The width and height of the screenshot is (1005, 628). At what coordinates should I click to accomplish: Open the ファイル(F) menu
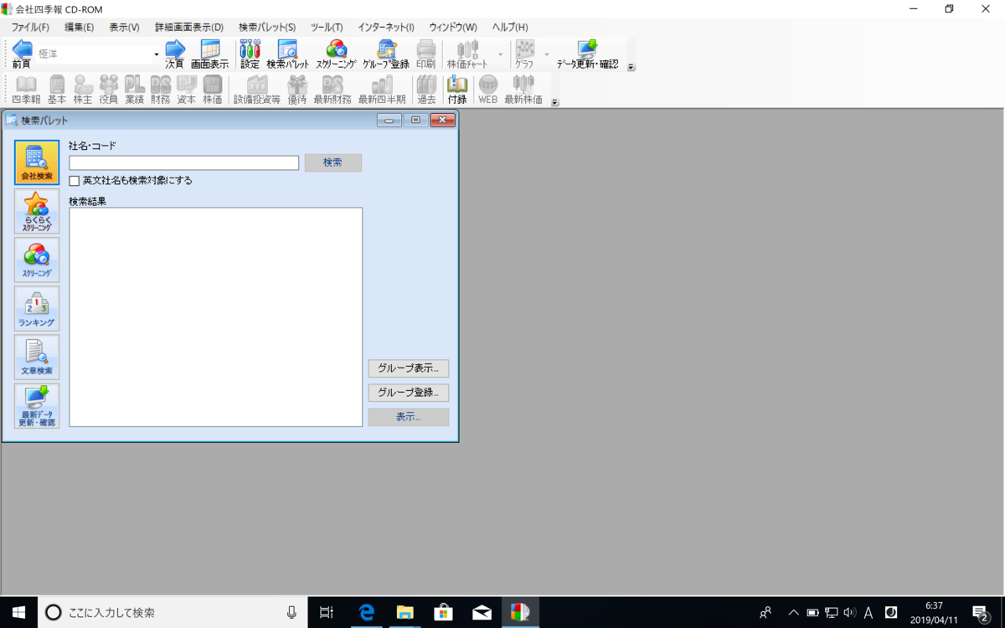point(30,28)
